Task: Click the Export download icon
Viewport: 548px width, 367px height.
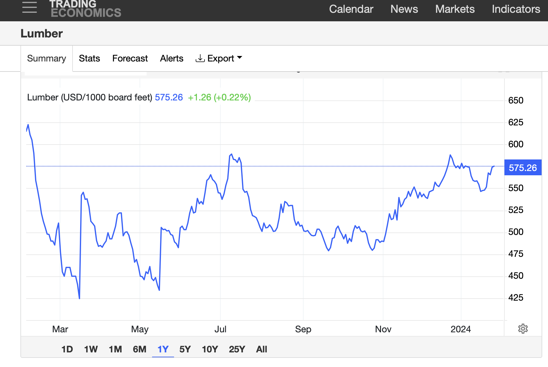Action: point(200,58)
